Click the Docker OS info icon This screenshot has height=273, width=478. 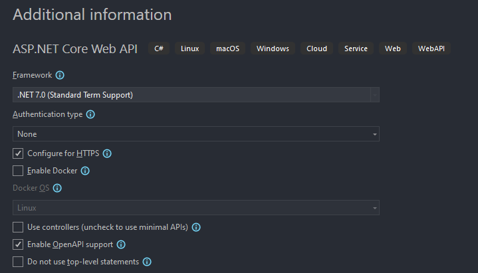point(57,188)
